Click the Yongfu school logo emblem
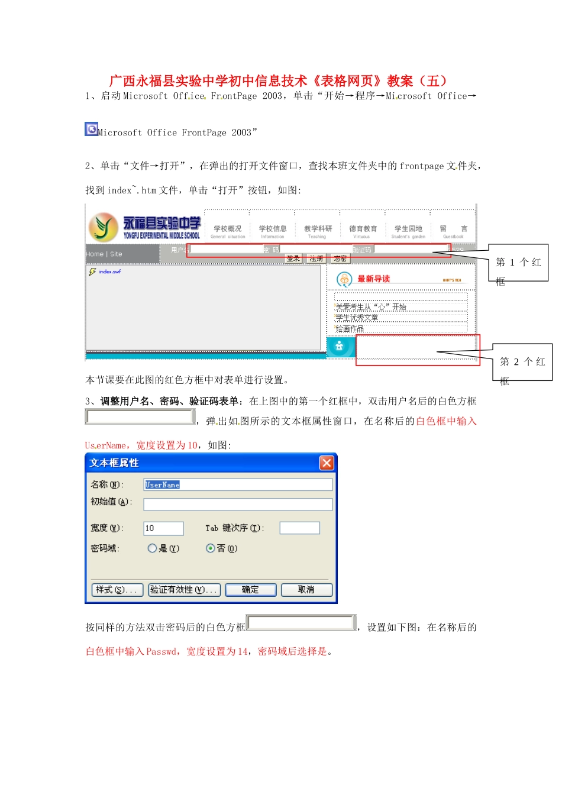This screenshot has height=795, width=562. 104,227
